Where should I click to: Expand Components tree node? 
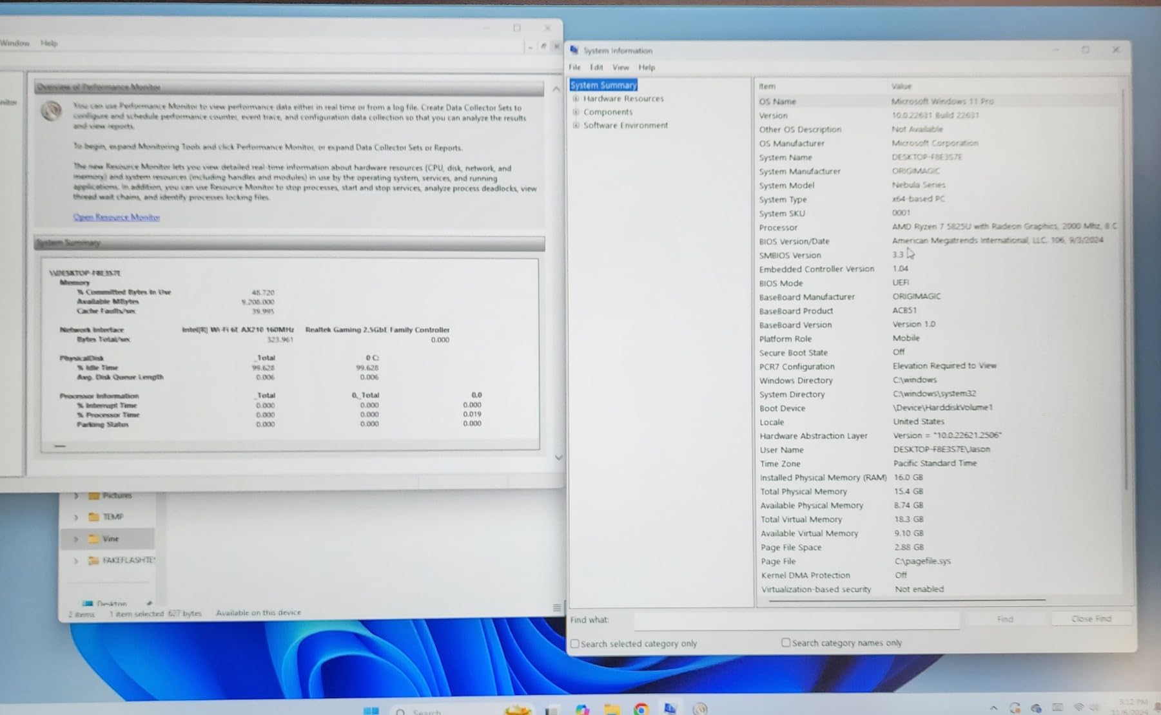tap(576, 112)
